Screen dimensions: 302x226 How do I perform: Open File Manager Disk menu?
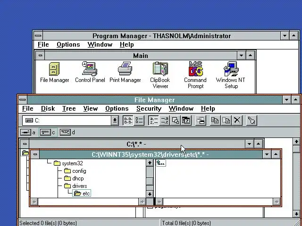tap(48, 109)
